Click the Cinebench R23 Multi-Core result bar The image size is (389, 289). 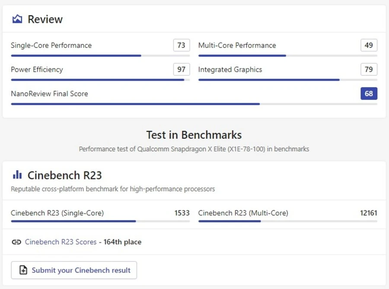pyautogui.click(x=288, y=221)
